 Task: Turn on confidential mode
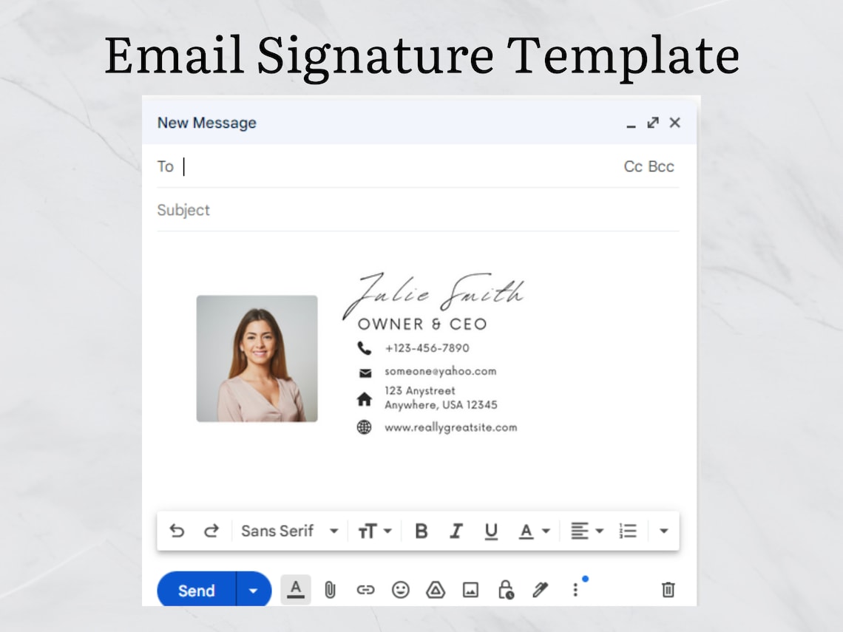(504, 589)
